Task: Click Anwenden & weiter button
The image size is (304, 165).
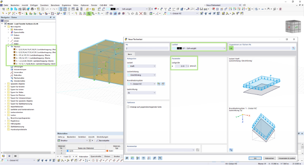Action: point(287,159)
